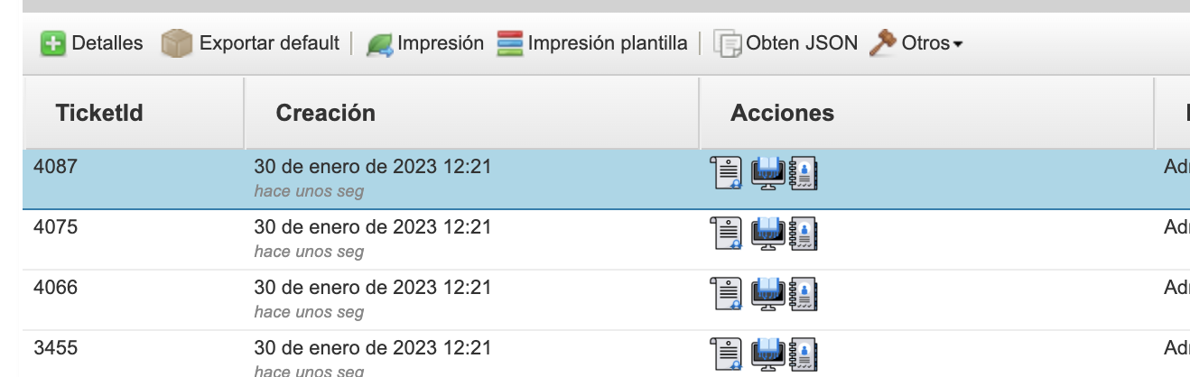Click the scroll document icon for ticket 4075
Viewport: 1190px width, 377px height.
[727, 233]
